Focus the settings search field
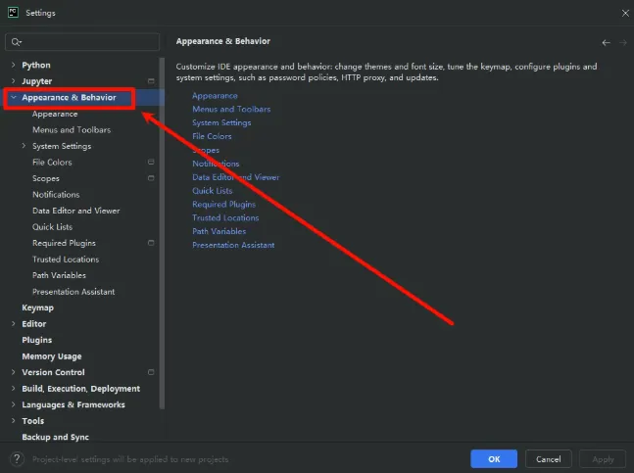The width and height of the screenshot is (634, 473). tap(88, 42)
